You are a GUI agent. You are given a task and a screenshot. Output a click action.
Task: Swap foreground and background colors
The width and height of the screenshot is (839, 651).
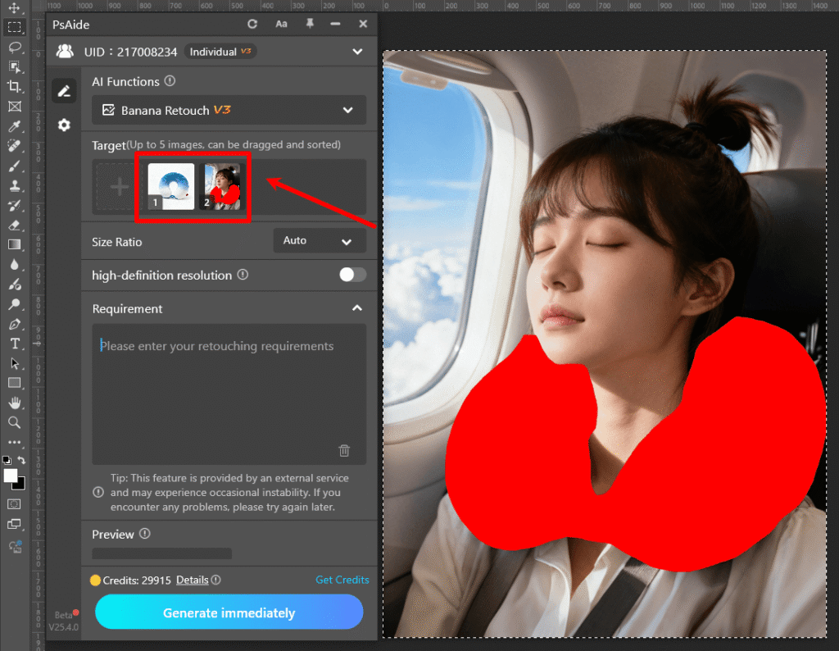[22, 461]
